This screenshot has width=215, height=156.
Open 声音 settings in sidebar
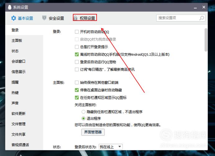[x=24, y=103]
